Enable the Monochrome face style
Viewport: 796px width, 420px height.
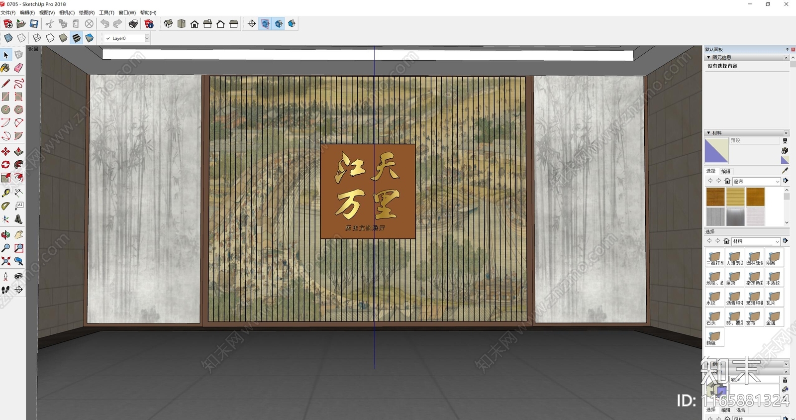pos(89,38)
